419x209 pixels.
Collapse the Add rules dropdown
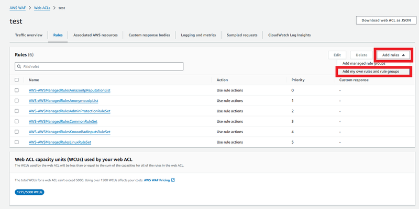tap(393, 55)
